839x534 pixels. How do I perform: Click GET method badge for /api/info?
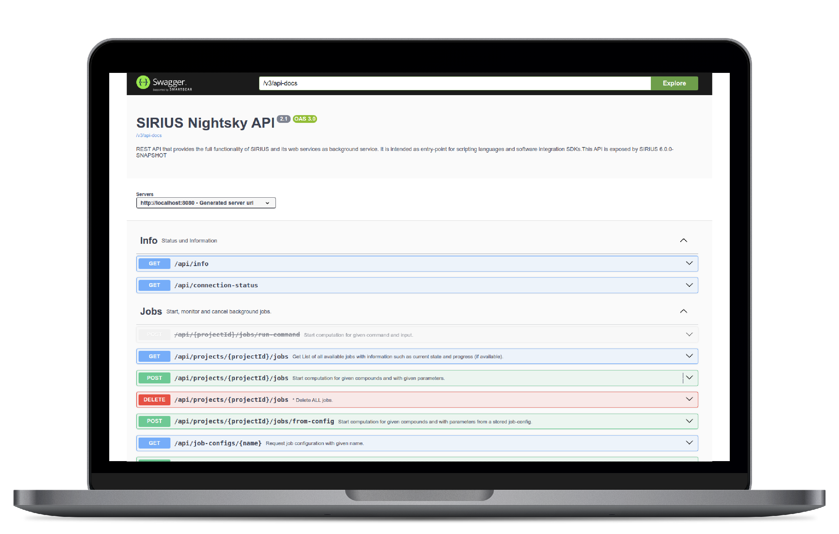click(154, 264)
